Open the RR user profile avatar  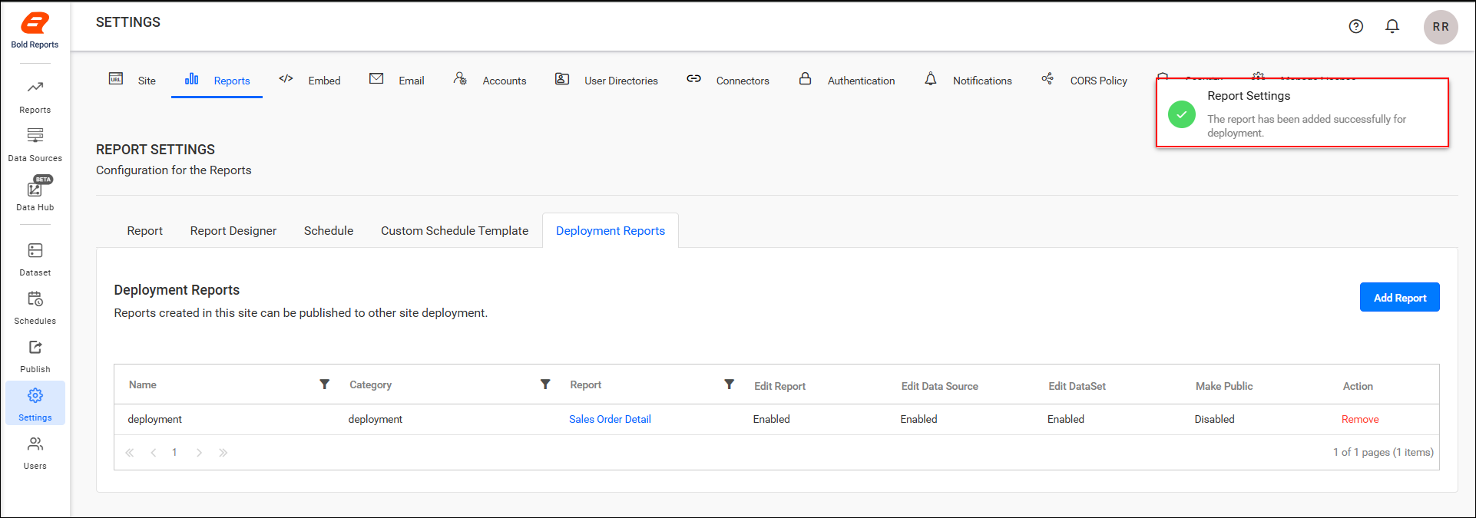click(x=1441, y=27)
